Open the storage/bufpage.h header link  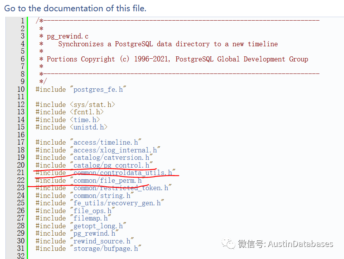pyautogui.click(x=106, y=248)
